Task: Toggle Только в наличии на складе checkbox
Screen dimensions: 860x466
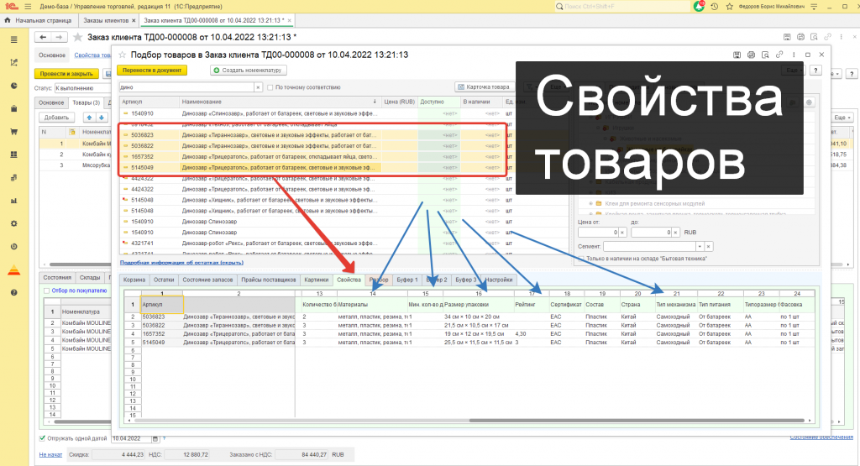Action: pos(581,259)
